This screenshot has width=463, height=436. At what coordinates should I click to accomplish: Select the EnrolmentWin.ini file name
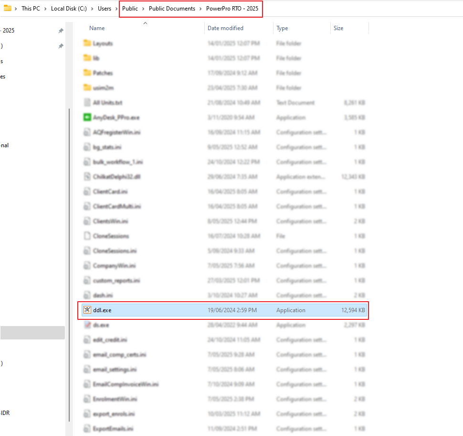point(115,399)
